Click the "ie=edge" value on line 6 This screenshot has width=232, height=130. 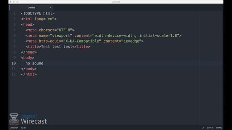click(x=131, y=41)
